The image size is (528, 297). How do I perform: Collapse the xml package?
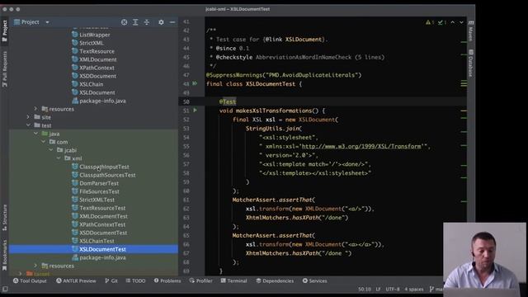click(59, 158)
